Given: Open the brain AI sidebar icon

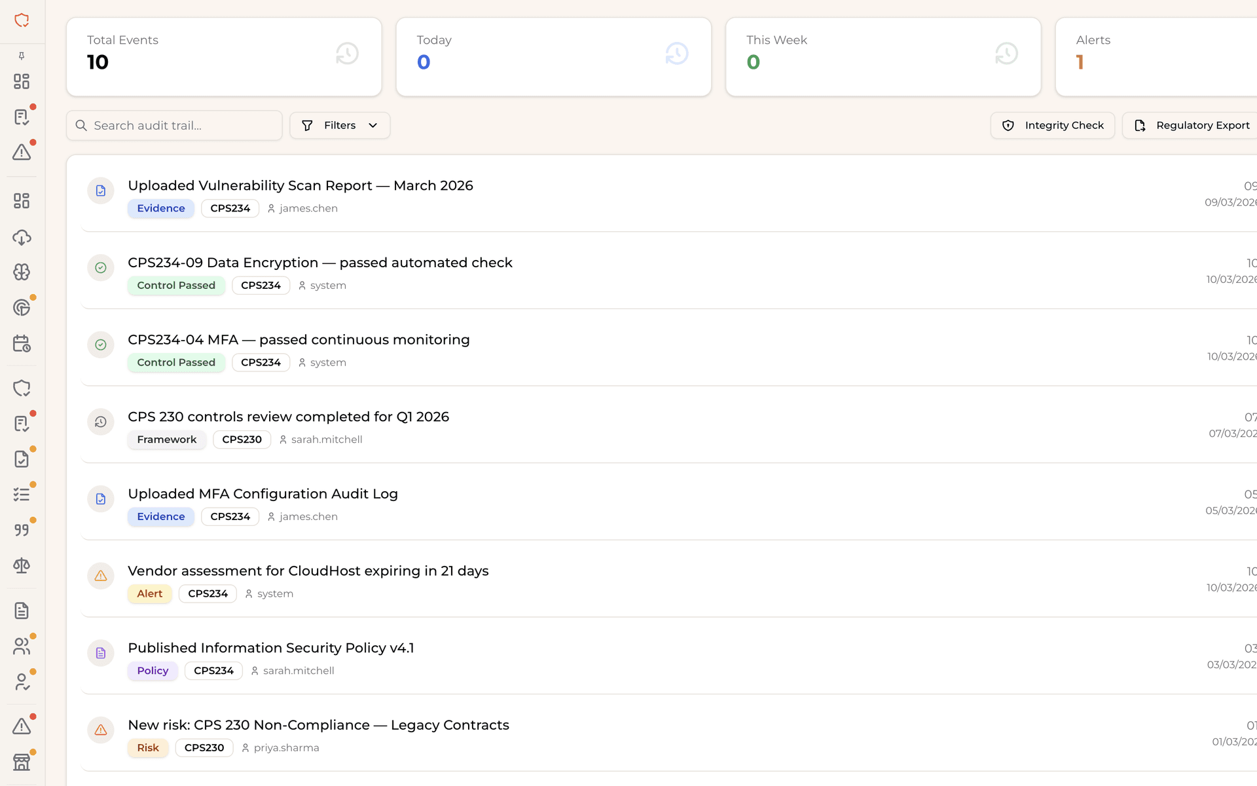Looking at the screenshot, I should (x=22, y=272).
